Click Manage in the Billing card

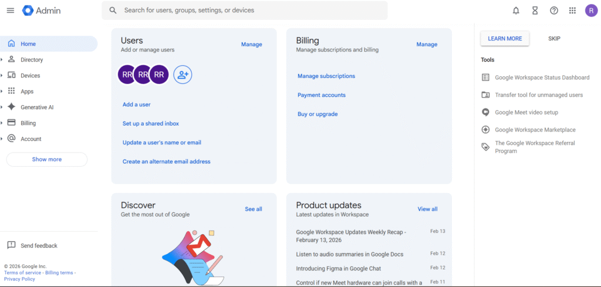(x=427, y=45)
